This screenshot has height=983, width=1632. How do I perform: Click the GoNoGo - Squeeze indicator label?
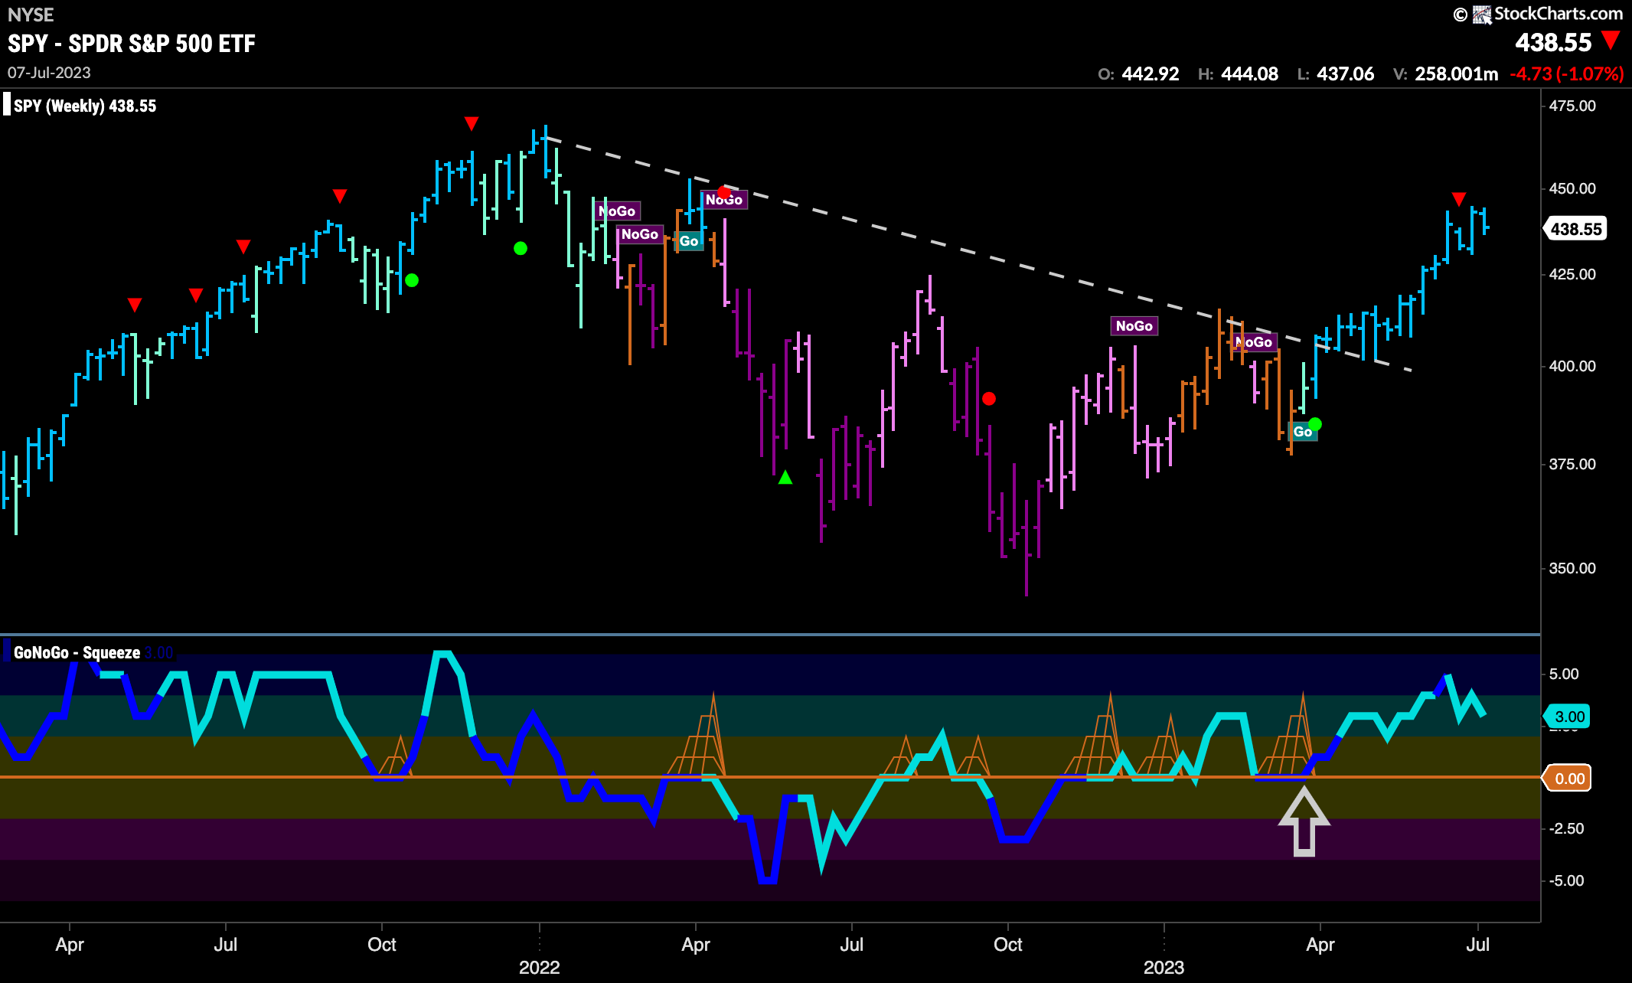coord(77,653)
